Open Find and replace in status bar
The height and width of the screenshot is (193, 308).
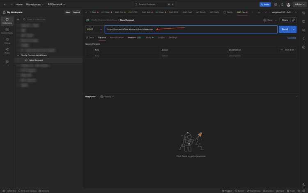pyautogui.click(x=27, y=191)
